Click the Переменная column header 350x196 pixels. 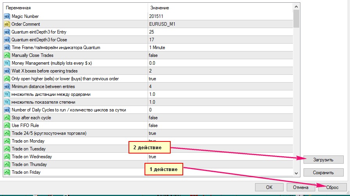18,8
